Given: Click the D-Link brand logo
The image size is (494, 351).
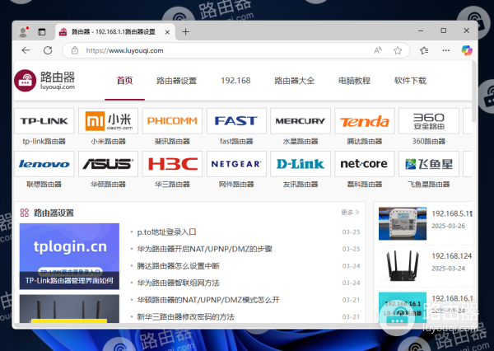Looking at the screenshot, I should pyautogui.click(x=301, y=164).
